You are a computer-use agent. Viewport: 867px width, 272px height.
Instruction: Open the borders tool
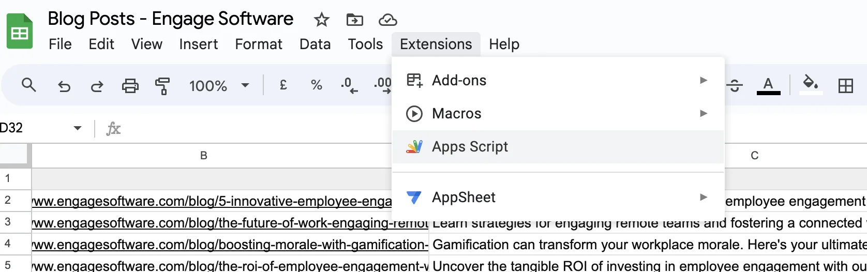[846, 85]
